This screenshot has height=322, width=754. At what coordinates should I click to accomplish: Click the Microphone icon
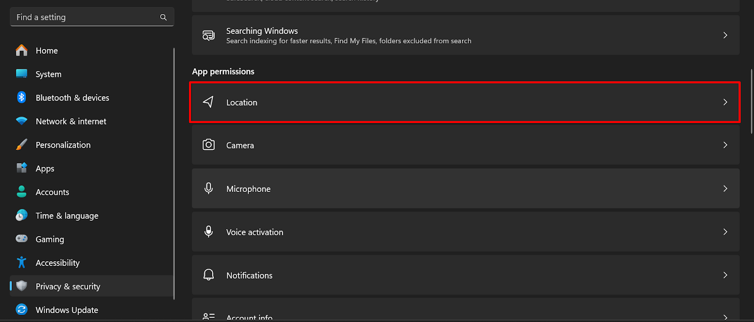[208, 189]
